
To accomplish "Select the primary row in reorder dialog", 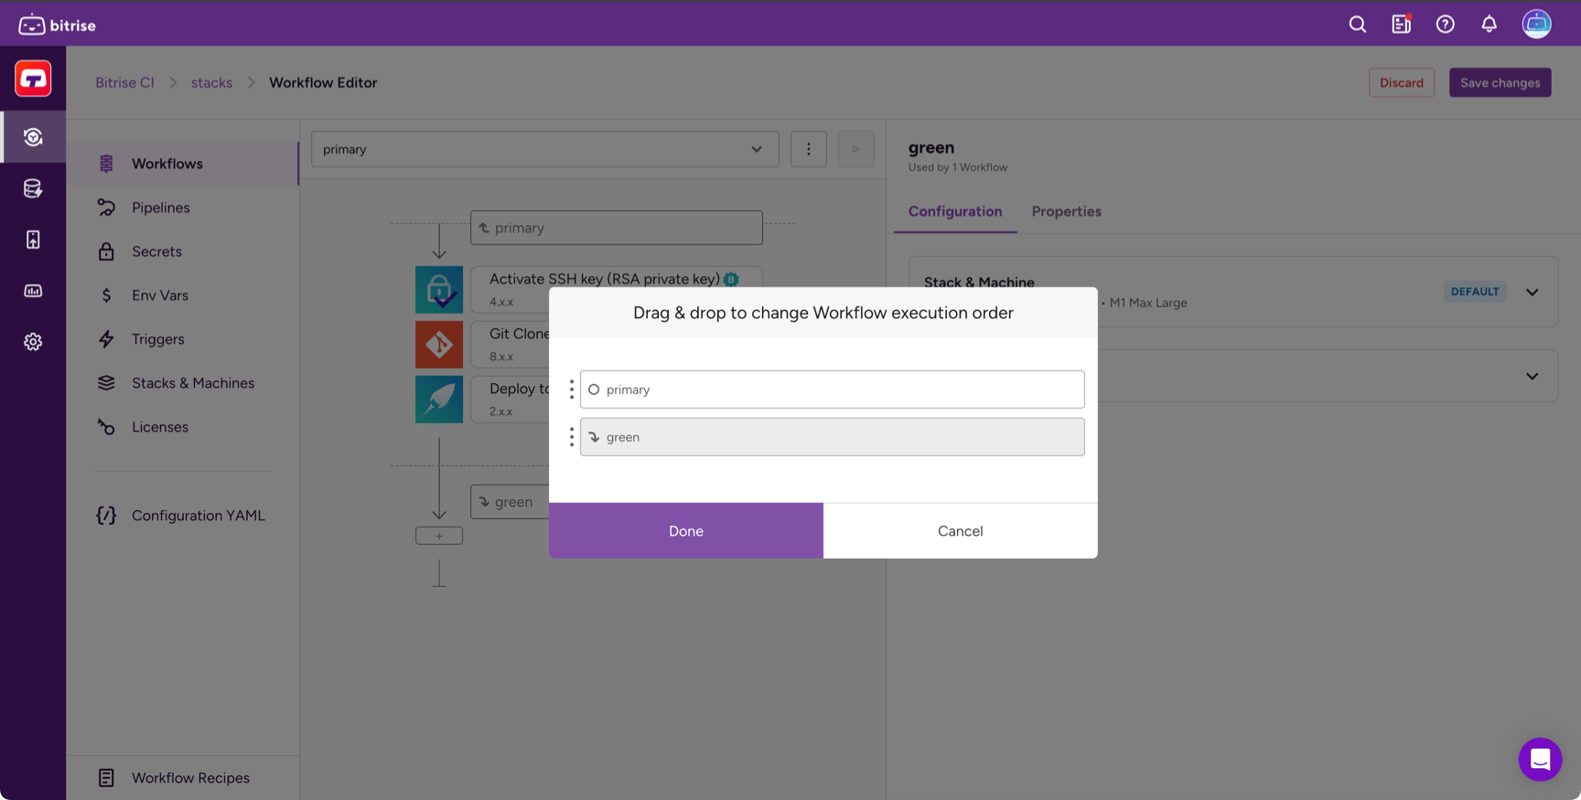I will point(833,389).
